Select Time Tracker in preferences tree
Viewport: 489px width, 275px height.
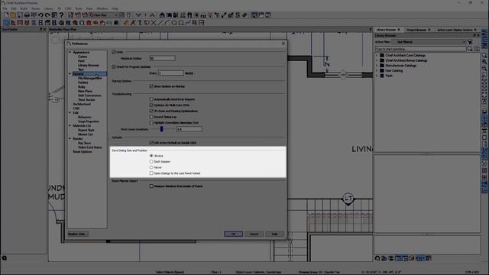[86, 100]
